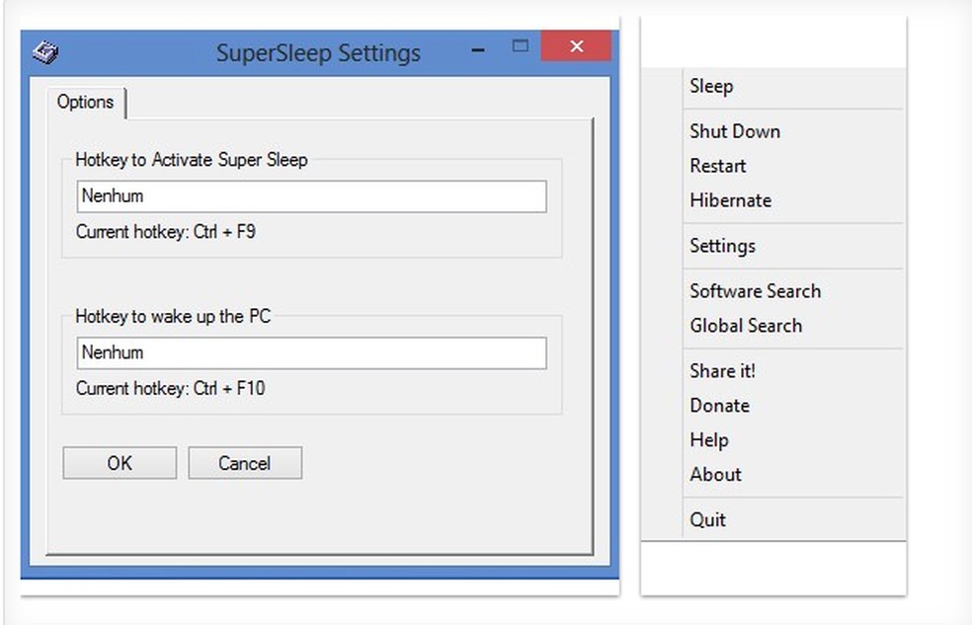Click the wake-up hotkey field showing Nenhum

coord(310,352)
